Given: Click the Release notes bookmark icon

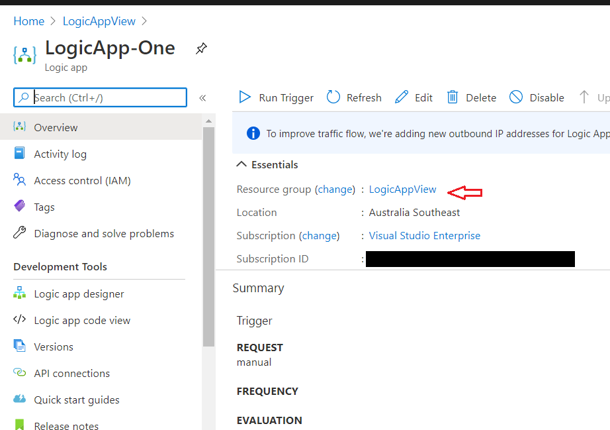Looking at the screenshot, I should click(19, 424).
